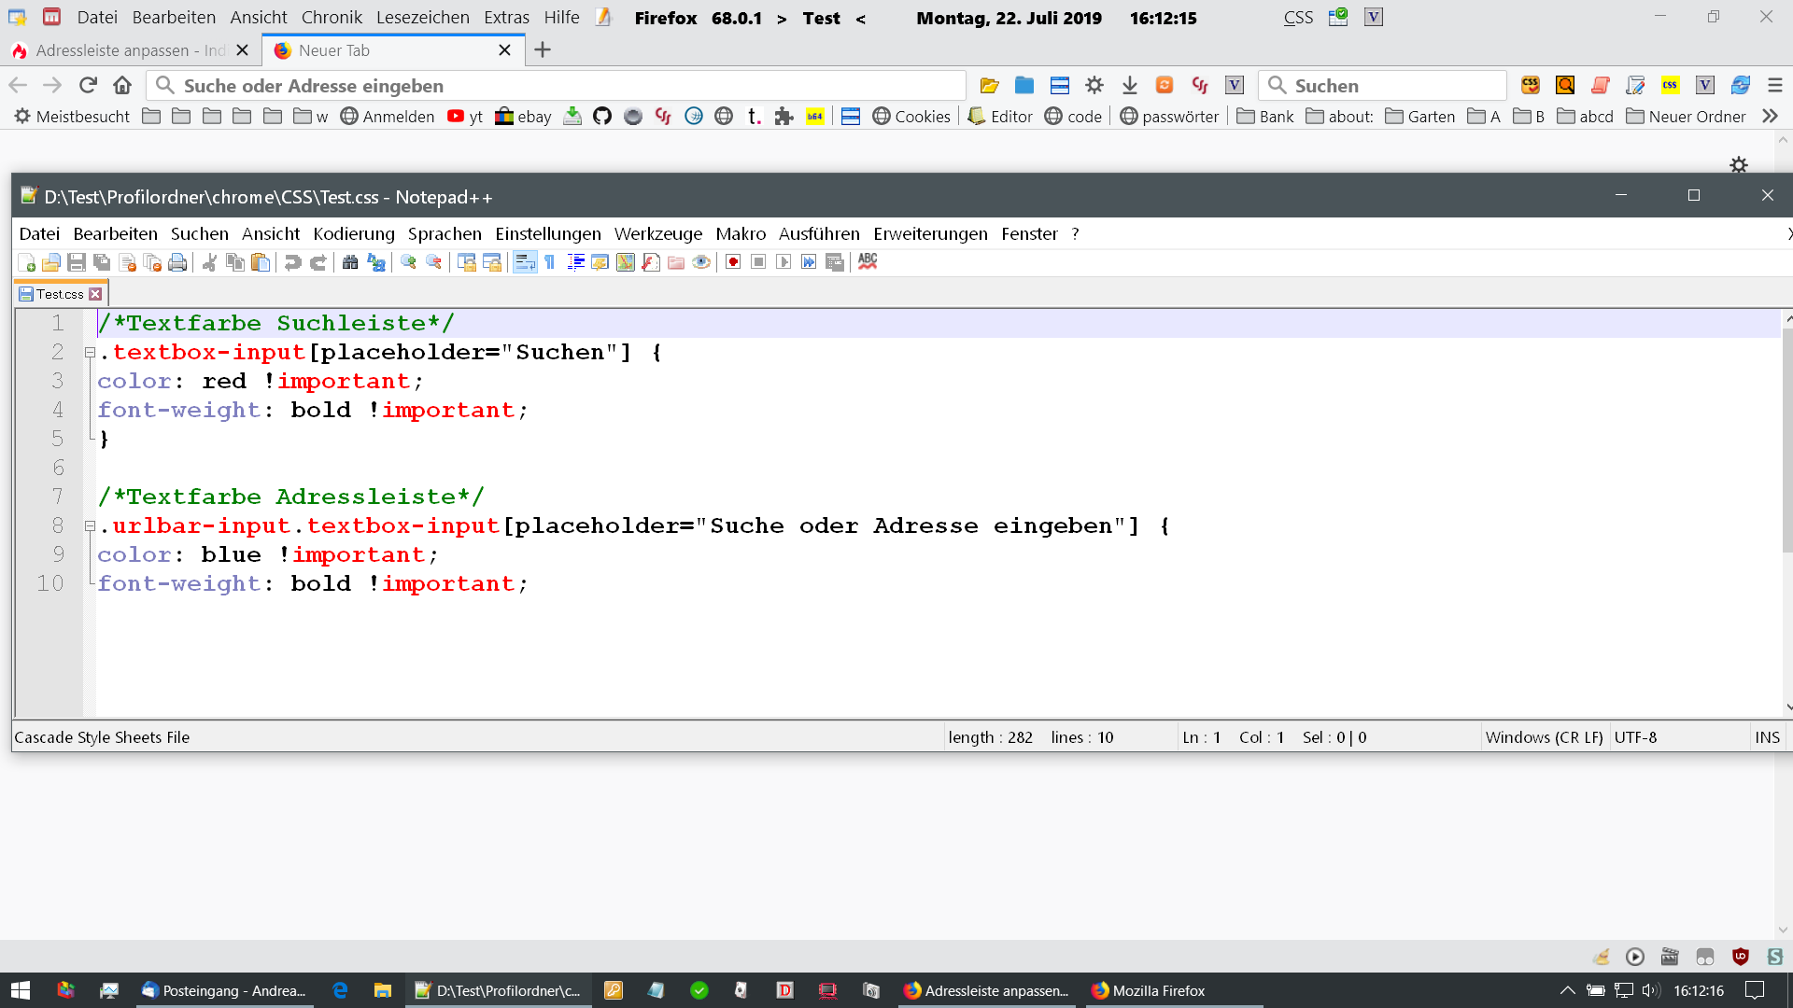
Task: Collapse the code fold on line 2
Action: tap(90, 353)
